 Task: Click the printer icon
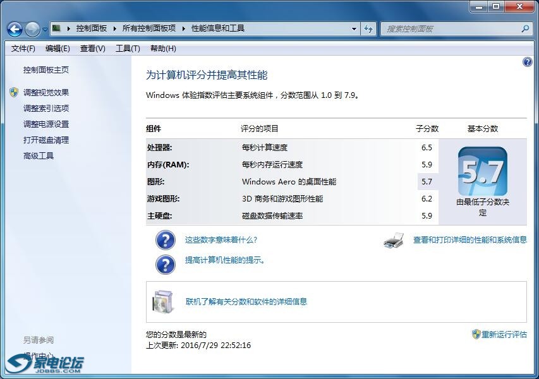pos(394,240)
